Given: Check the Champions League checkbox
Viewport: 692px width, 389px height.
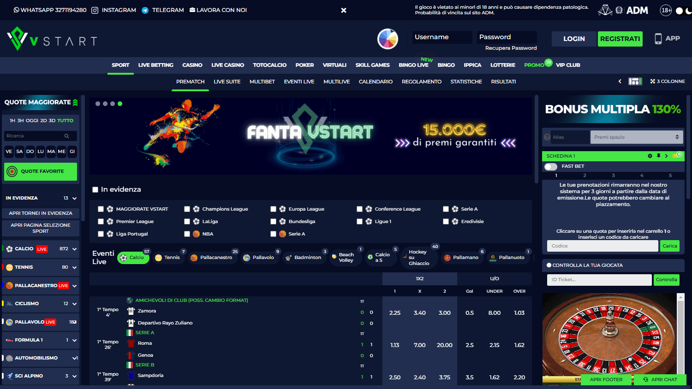Looking at the screenshot, I should (187, 209).
